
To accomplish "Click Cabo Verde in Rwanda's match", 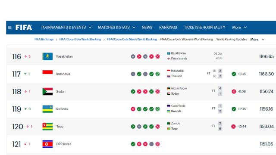I will coord(178,106).
